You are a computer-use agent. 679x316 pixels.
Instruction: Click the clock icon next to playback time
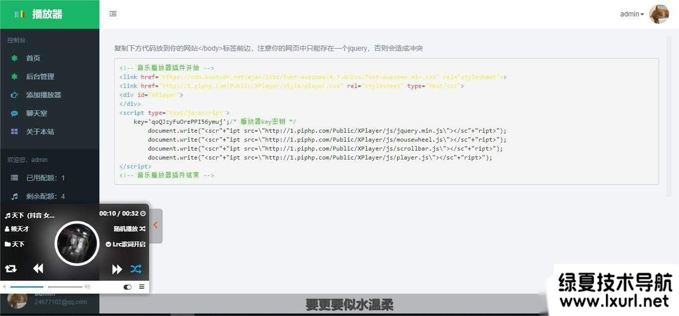coord(143,214)
